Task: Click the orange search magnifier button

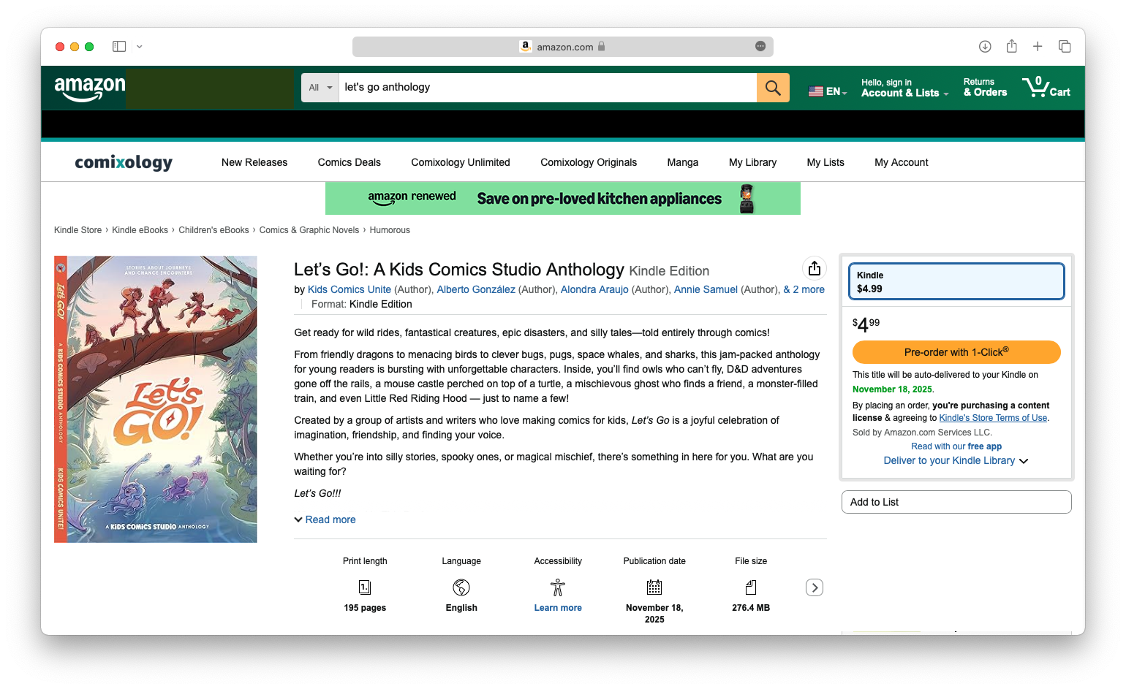Action: pyautogui.click(x=773, y=88)
